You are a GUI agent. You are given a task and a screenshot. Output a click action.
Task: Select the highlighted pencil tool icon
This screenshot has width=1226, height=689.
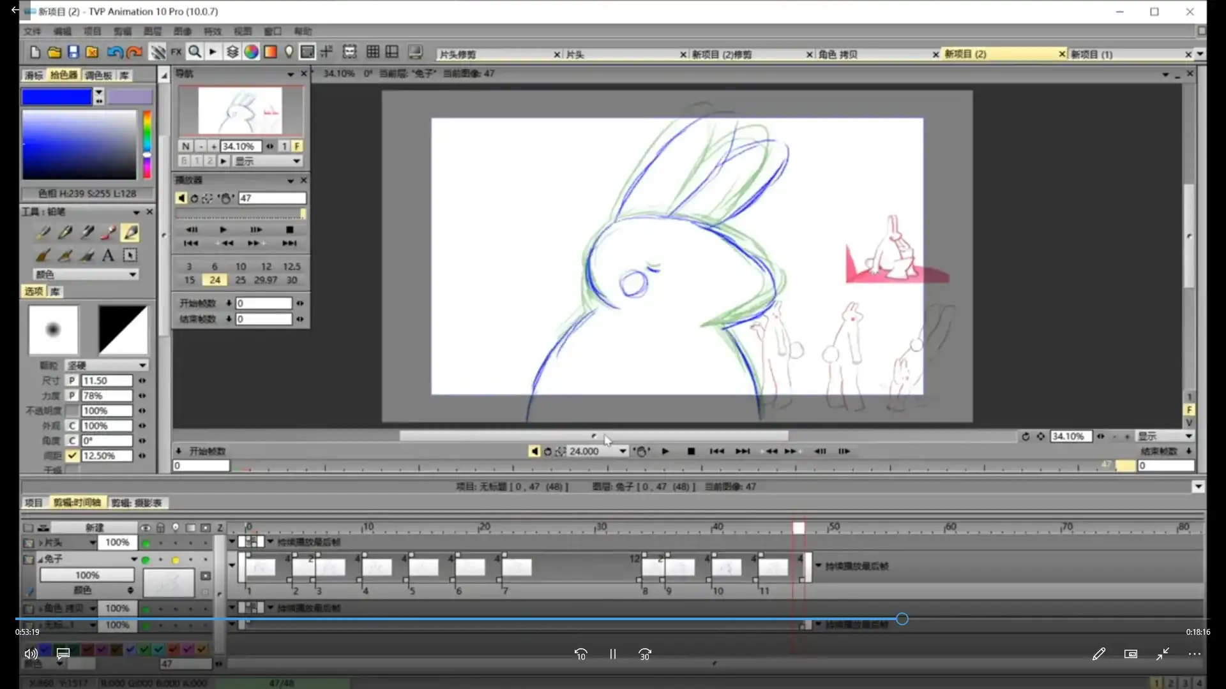pos(130,233)
